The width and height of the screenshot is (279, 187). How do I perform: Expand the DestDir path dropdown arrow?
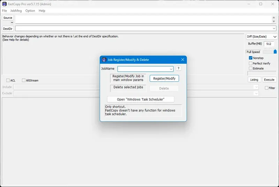click(274, 29)
